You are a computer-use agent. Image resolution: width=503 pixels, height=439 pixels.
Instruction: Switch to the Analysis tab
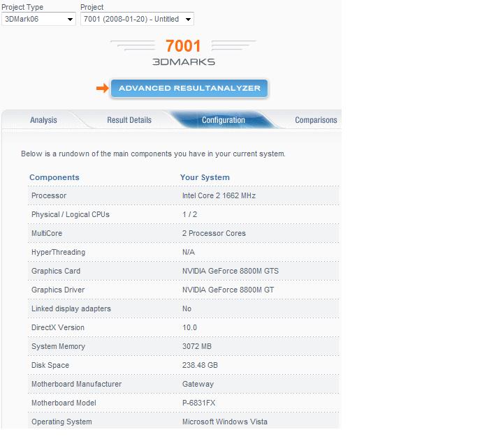point(43,120)
